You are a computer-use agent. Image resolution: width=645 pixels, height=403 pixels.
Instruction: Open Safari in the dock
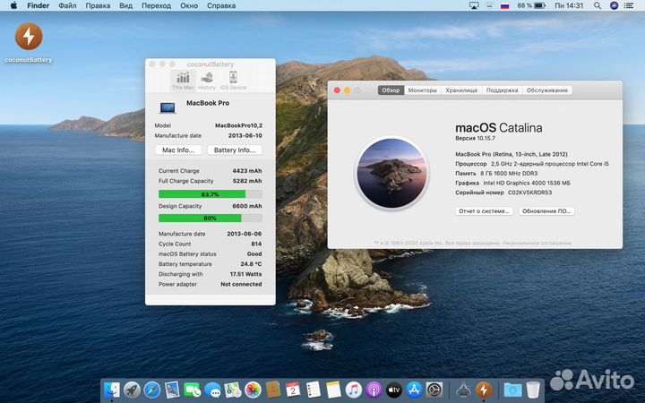(151, 390)
